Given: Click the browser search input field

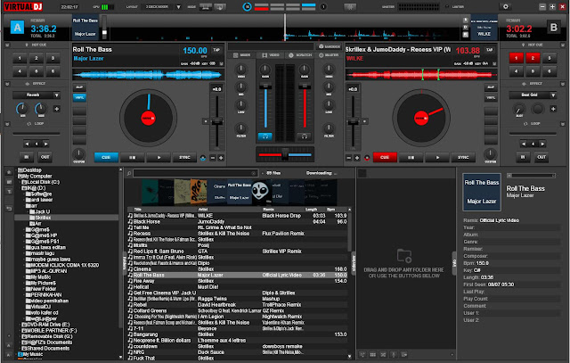Looking at the screenshot, I should 195,173.
